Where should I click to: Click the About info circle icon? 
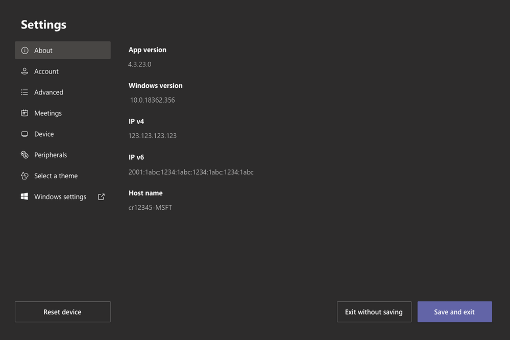[25, 51]
